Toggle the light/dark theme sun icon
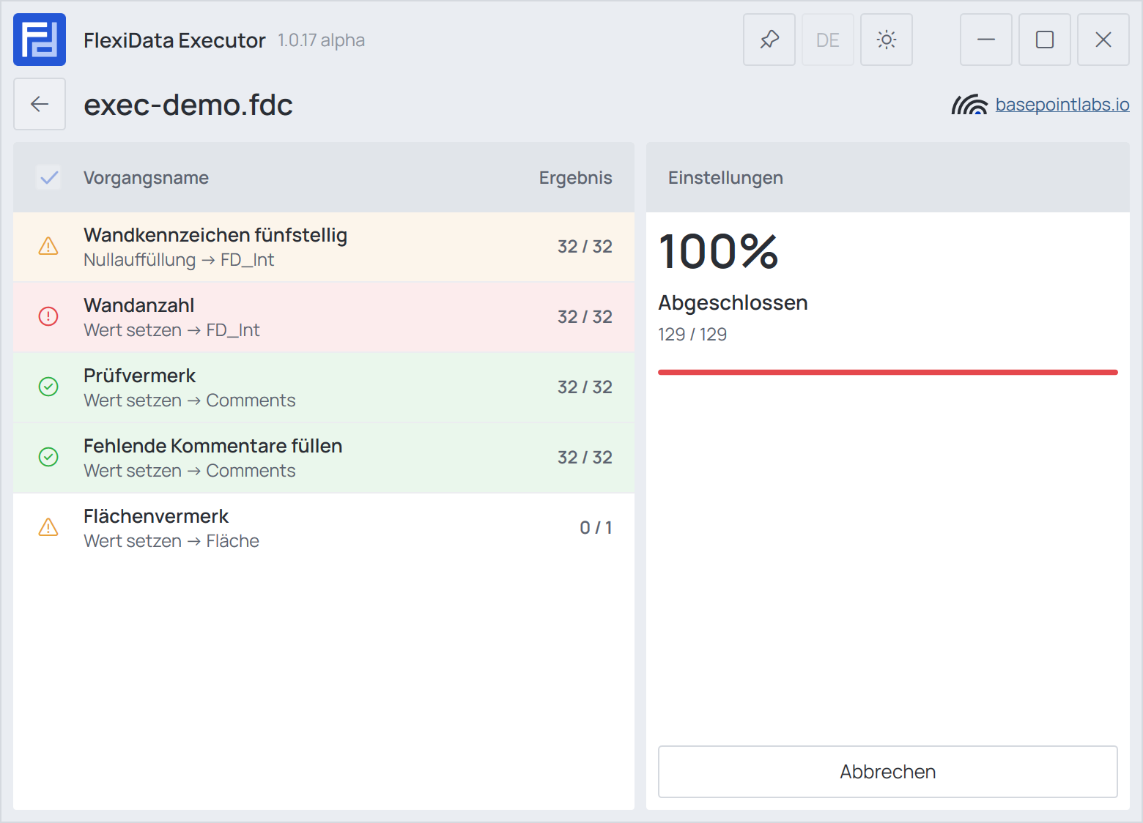 click(887, 40)
